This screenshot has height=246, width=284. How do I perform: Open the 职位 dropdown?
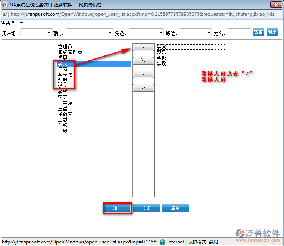point(196,33)
